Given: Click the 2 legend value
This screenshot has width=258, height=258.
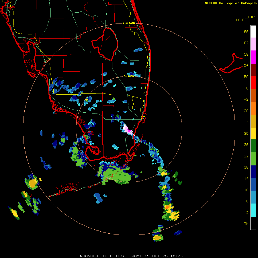Looking at the screenshot, I should click(x=247, y=213).
